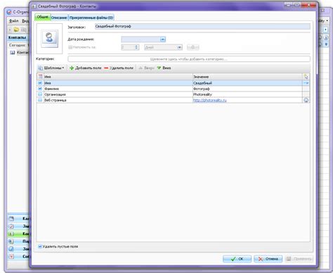Click the Значение column header
Viewport: 333px width, 273px height.
(247, 77)
